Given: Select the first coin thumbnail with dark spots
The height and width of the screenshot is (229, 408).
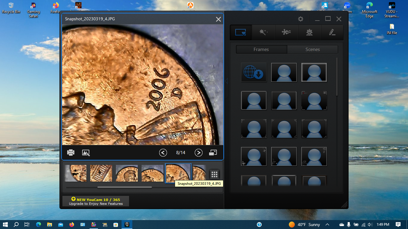Looking at the screenshot, I should pyautogui.click(x=76, y=173).
